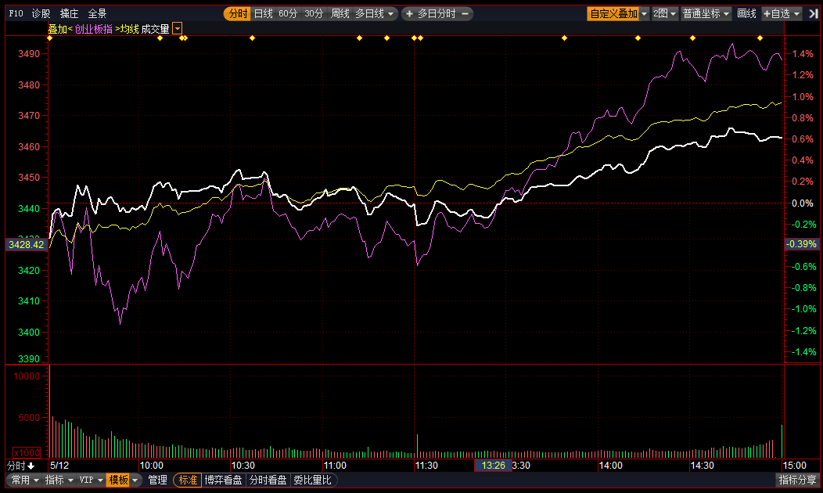
Task: Switch to the 60分 period tab
Action: (x=288, y=13)
